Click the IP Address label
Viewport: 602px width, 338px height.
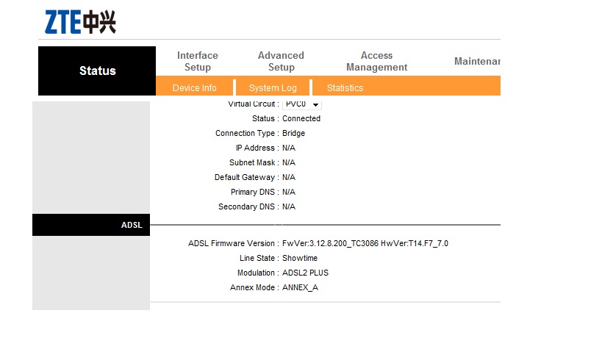[x=255, y=148]
